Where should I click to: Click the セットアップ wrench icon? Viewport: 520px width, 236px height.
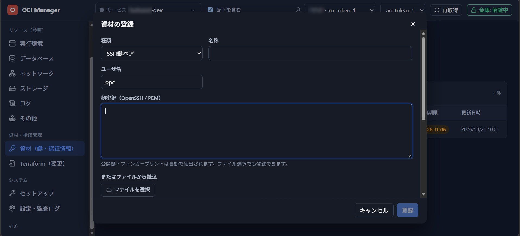[x=12, y=193]
